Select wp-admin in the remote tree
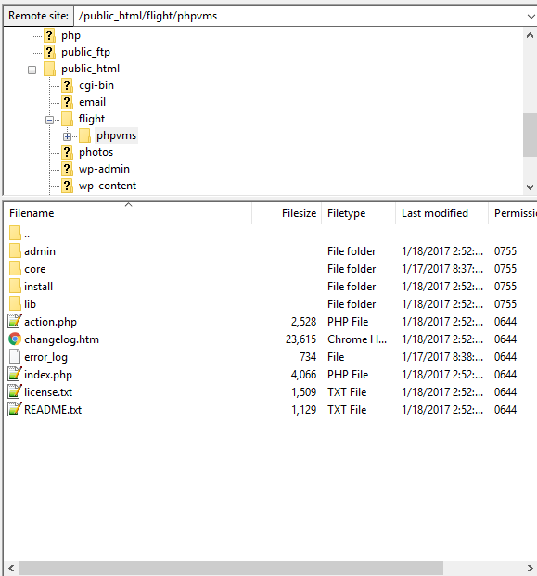Image resolution: width=537 pixels, height=576 pixels. [x=104, y=169]
